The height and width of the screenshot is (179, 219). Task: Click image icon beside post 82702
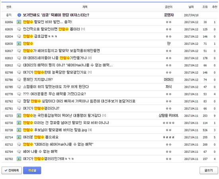(19, 159)
